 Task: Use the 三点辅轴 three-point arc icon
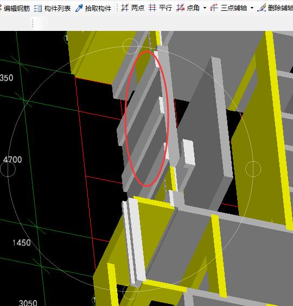[x=214, y=8]
